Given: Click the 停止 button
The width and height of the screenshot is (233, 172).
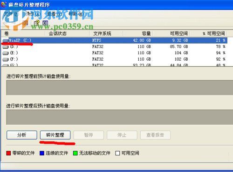Looking at the screenshot, I should point(122,135).
